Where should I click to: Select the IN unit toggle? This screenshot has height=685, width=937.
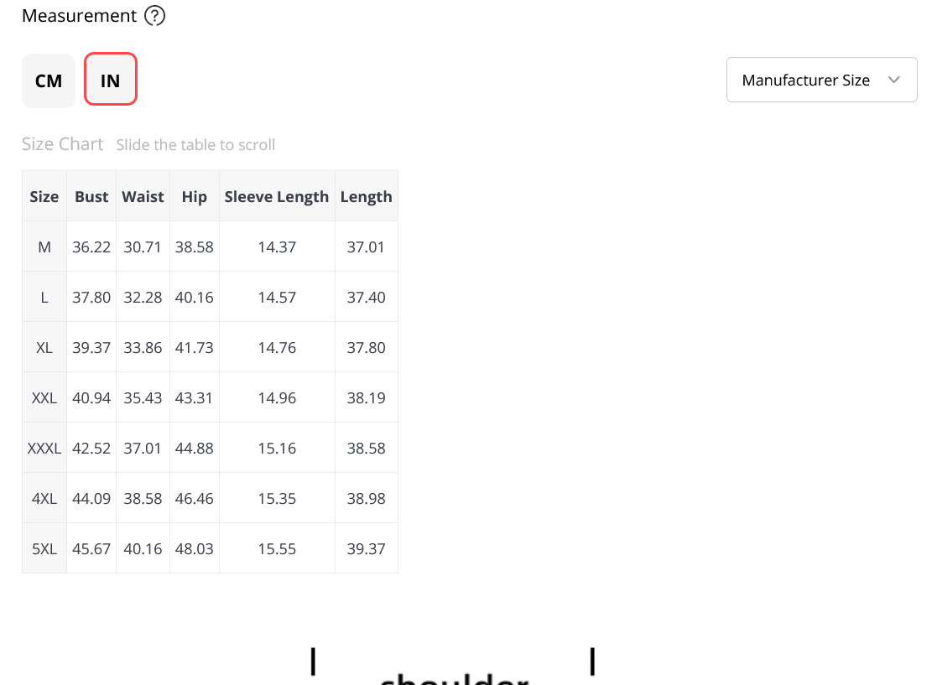point(111,80)
